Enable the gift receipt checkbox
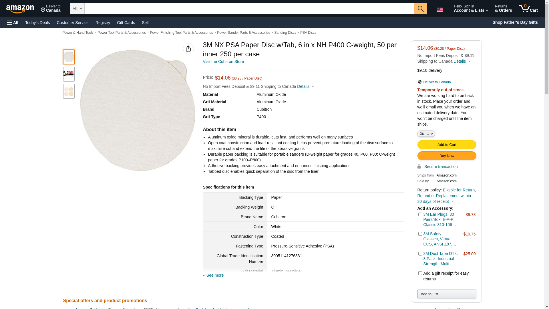This screenshot has height=309, width=549. tap(420, 273)
